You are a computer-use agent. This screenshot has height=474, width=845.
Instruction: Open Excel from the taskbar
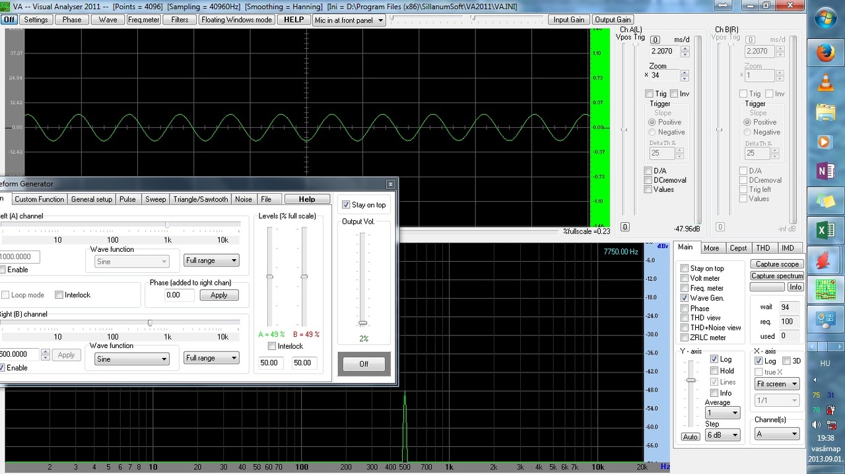[825, 230]
